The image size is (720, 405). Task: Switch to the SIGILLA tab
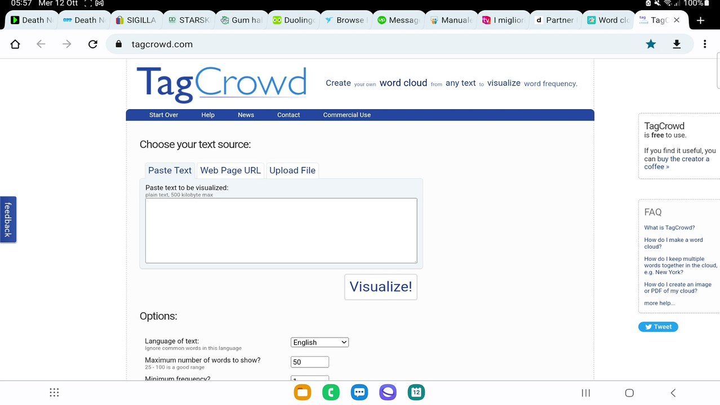[135, 20]
